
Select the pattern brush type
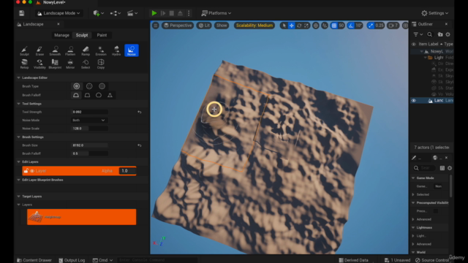[102, 86]
